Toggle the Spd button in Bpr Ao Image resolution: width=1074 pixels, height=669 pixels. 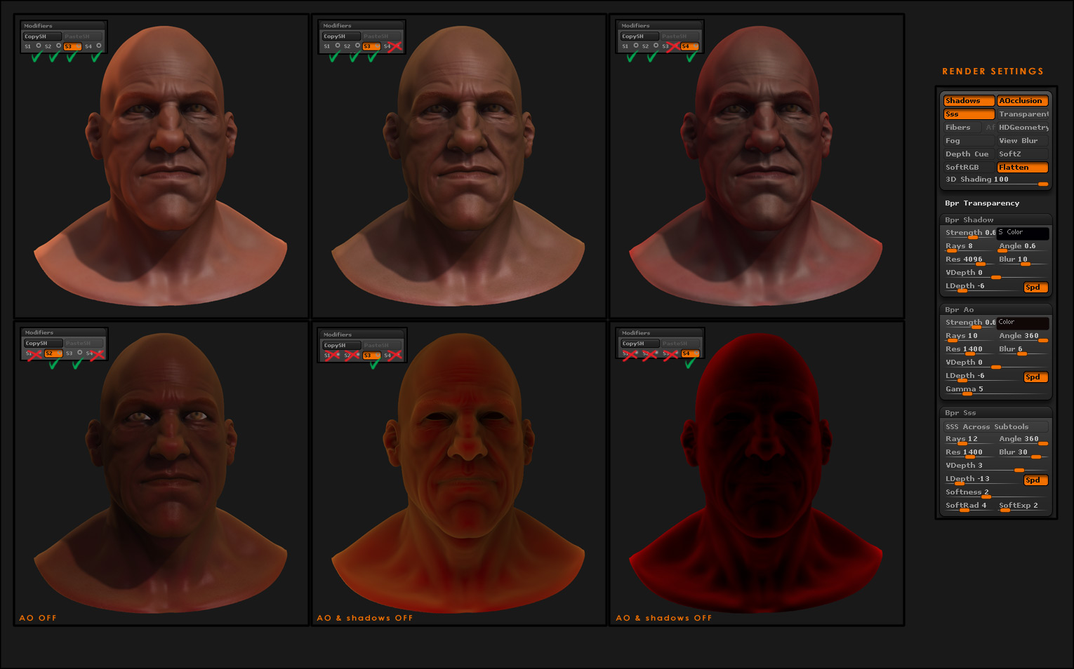pos(1035,377)
